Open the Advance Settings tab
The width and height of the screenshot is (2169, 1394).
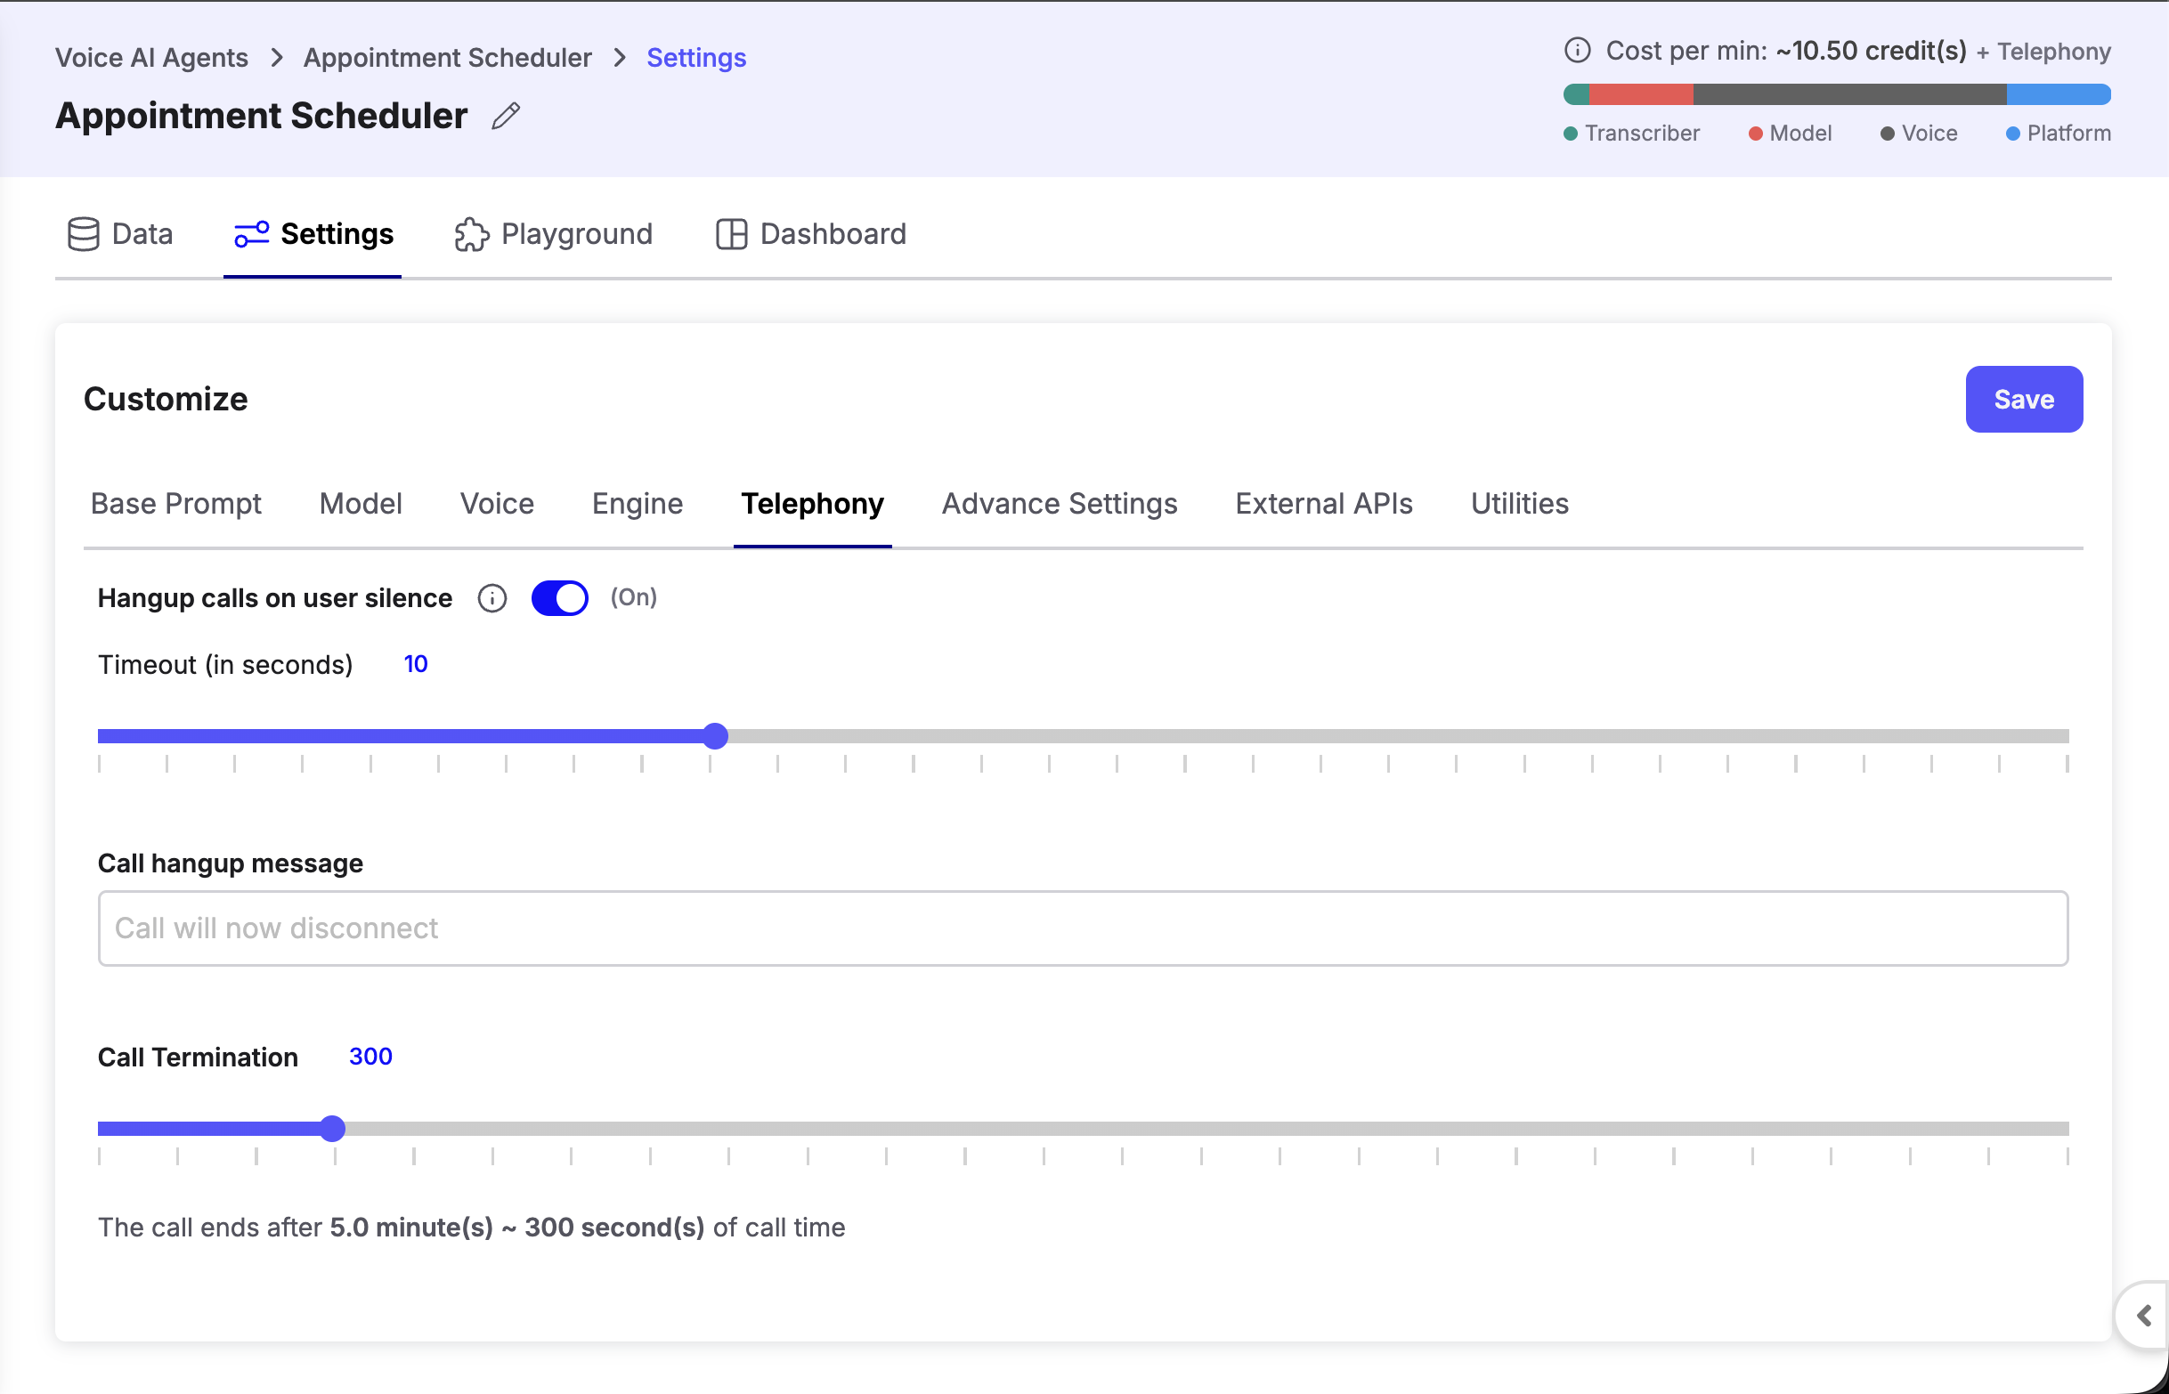(x=1059, y=503)
